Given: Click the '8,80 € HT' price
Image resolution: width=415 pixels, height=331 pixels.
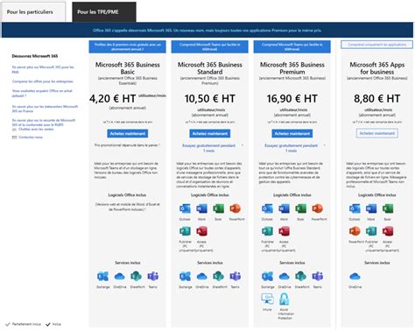Looking at the screenshot, I should tap(377, 99).
